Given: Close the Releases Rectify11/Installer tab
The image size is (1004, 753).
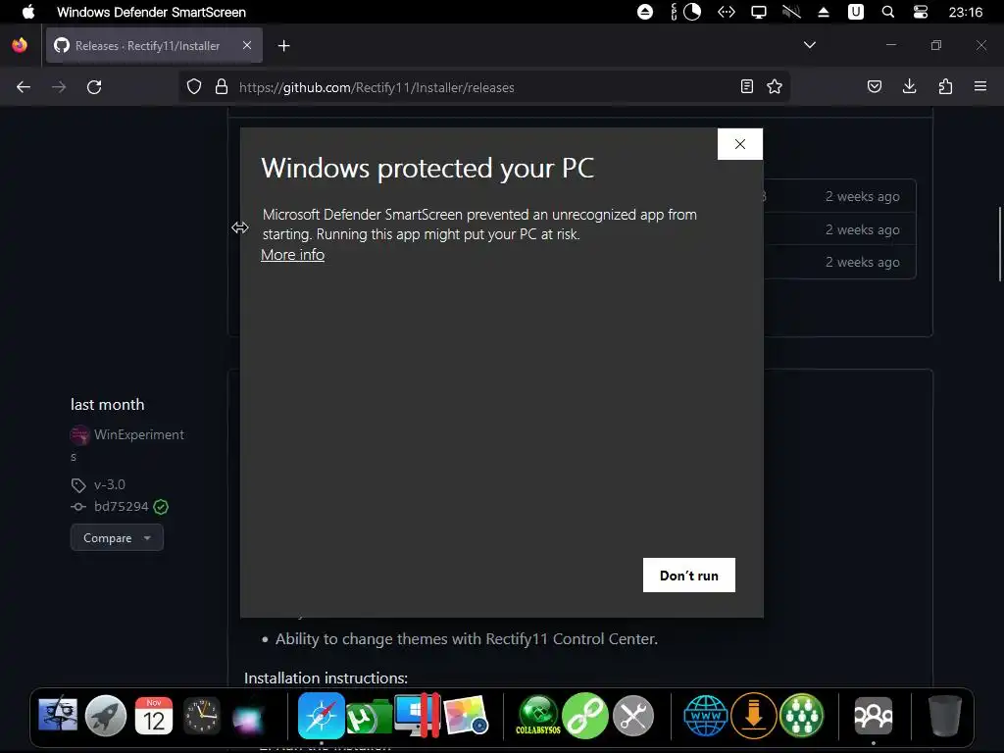Looking at the screenshot, I should (247, 45).
